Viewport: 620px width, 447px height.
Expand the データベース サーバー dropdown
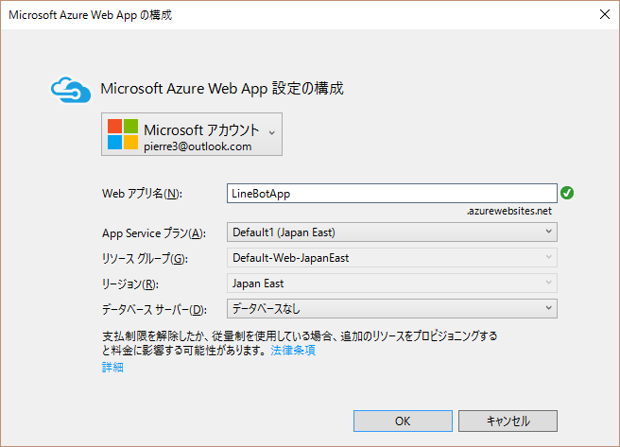click(x=392, y=309)
